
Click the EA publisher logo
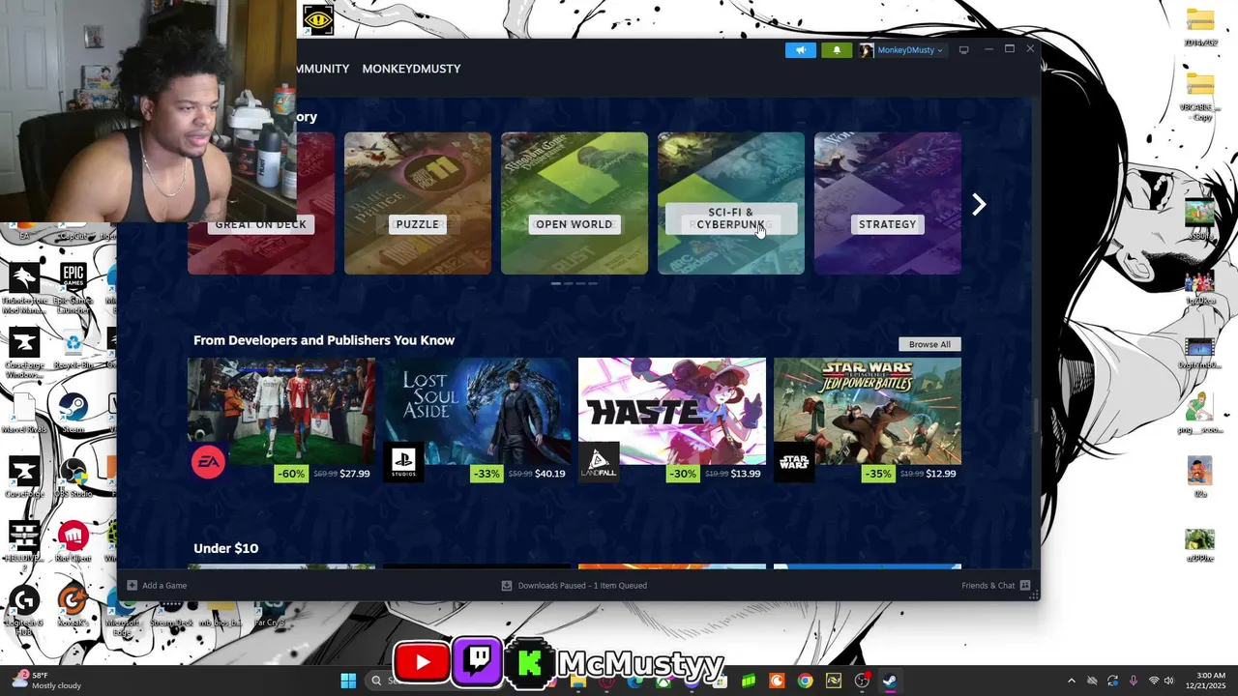208,462
